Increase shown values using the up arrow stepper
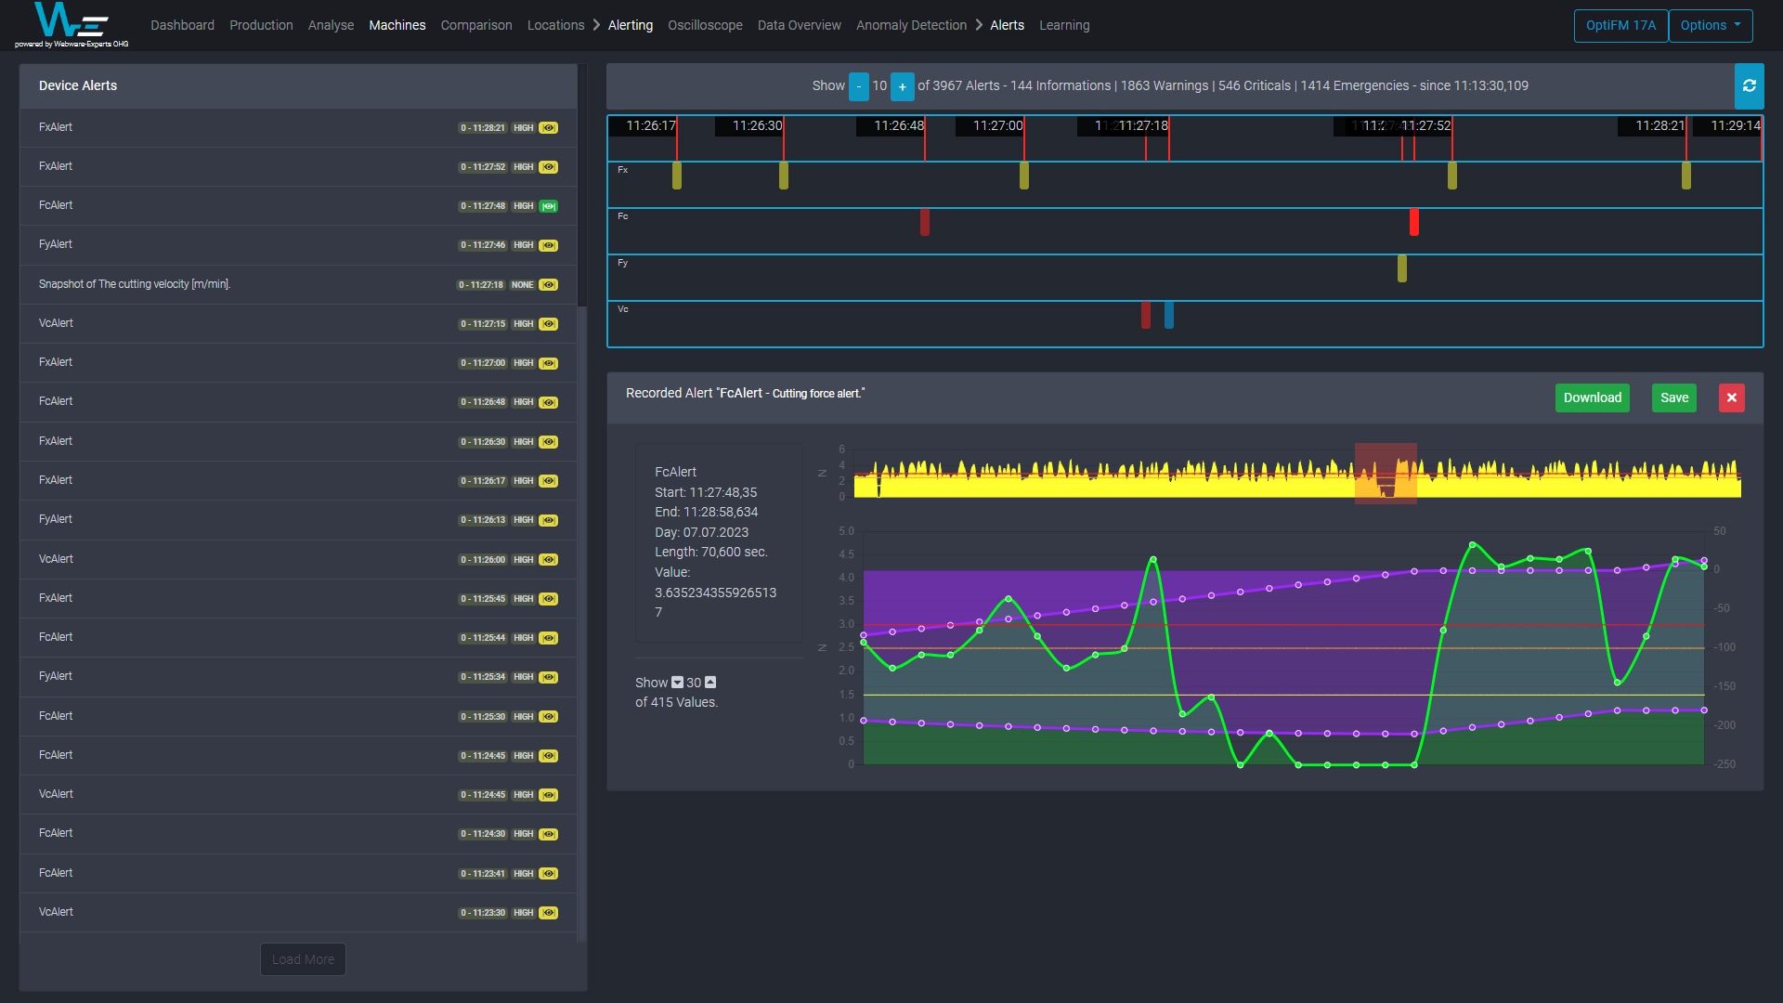Image resolution: width=1783 pixels, height=1003 pixels. (709, 682)
